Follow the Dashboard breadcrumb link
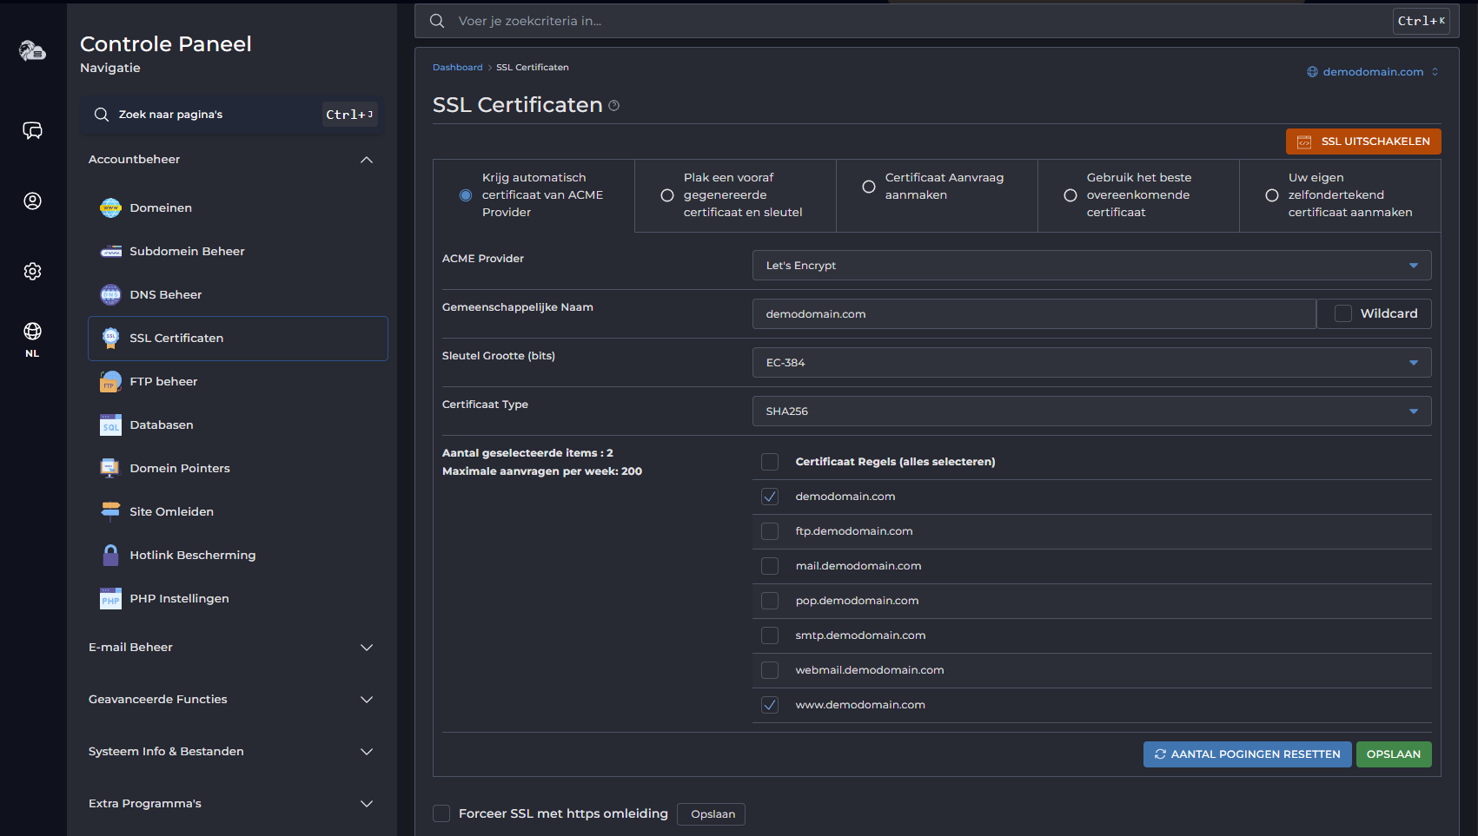 point(457,68)
